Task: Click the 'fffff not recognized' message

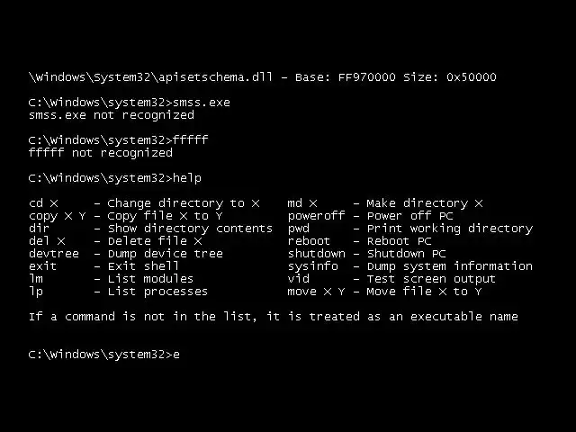Action: coord(100,153)
